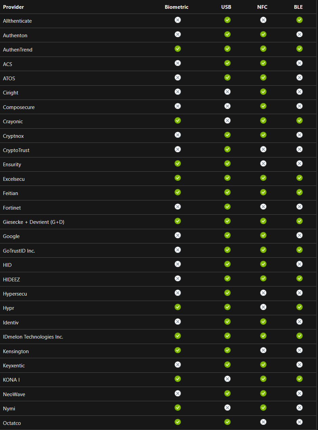Screen dimensions: 318x430
Task: Click the Provider column header
Action: [14, 7]
